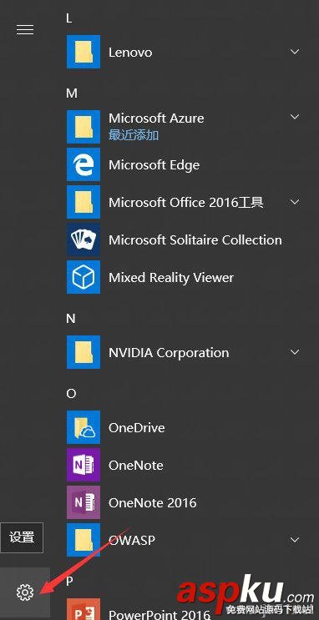This screenshot has width=319, height=620.
Task: Expand the Microsoft Azure folder chevron
Action: (295, 117)
